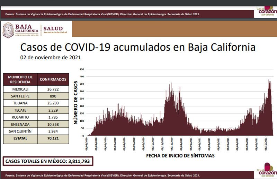Click the 08/01/2021 x-axis date label
The image size is (277, 179).
(181, 144)
